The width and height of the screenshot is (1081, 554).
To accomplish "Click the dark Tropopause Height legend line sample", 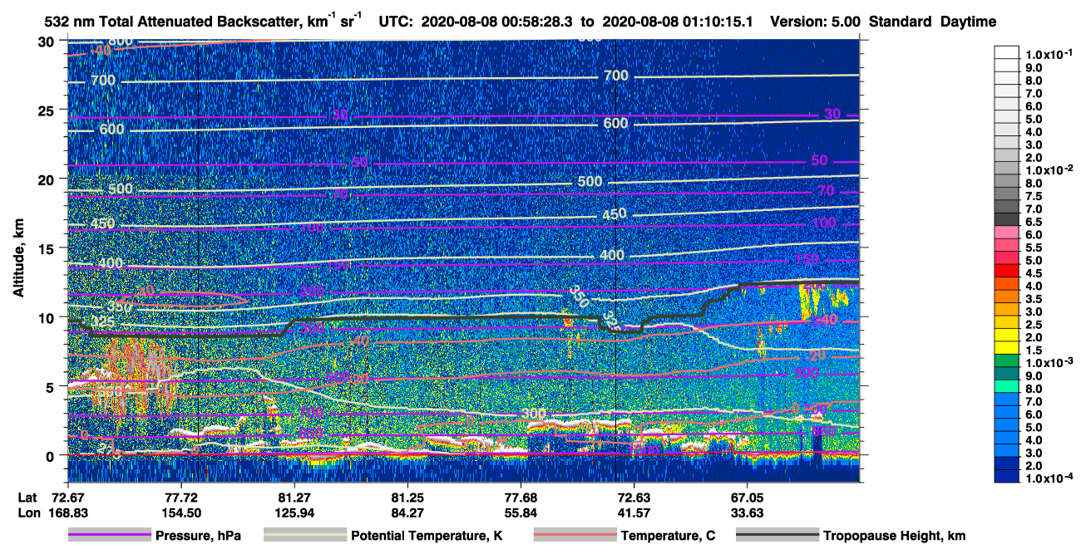I will click(777, 536).
